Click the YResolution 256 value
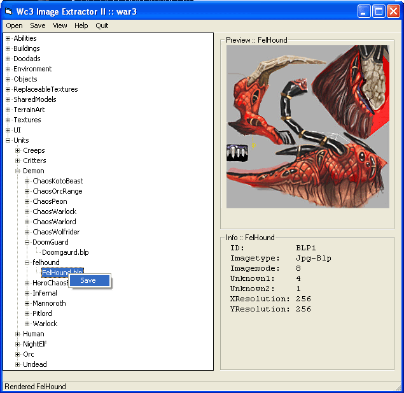The image size is (404, 393). click(x=303, y=309)
